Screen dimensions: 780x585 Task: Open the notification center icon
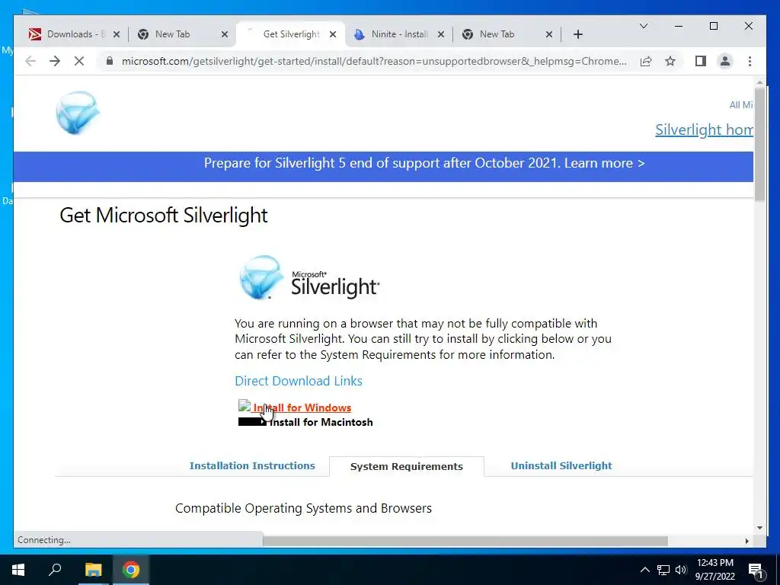click(756, 571)
